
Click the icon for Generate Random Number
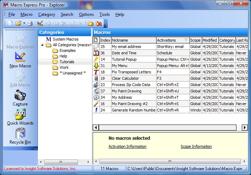click(96, 110)
